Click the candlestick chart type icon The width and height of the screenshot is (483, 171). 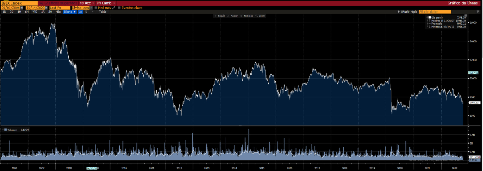coord(86,12)
